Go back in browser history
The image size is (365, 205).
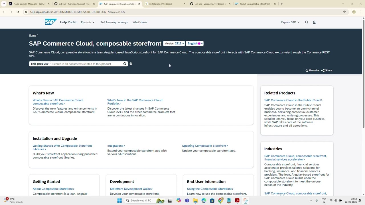(x=4, y=12)
